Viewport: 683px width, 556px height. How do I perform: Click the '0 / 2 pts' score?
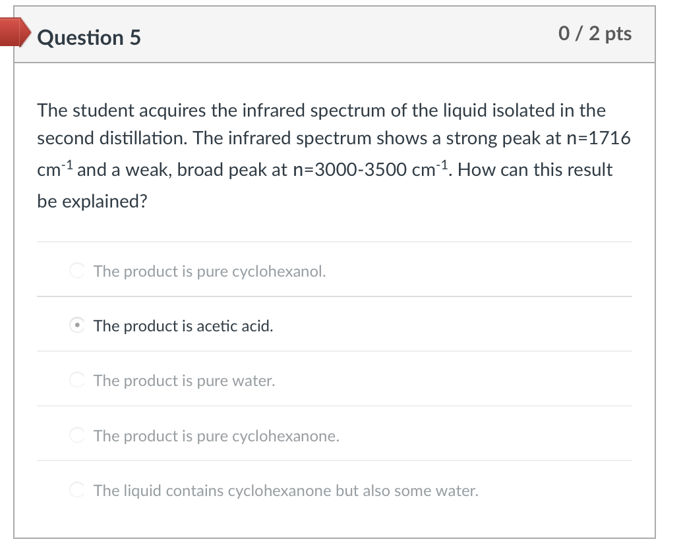click(595, 34)
